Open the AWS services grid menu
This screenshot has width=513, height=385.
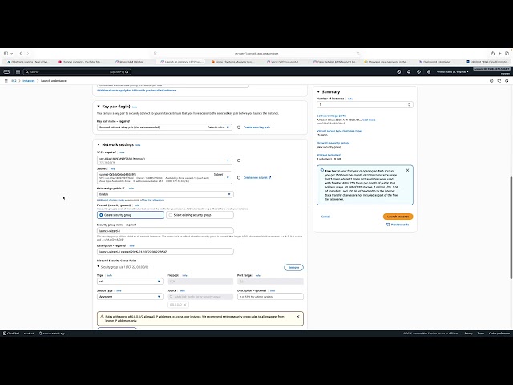[18, 71]
